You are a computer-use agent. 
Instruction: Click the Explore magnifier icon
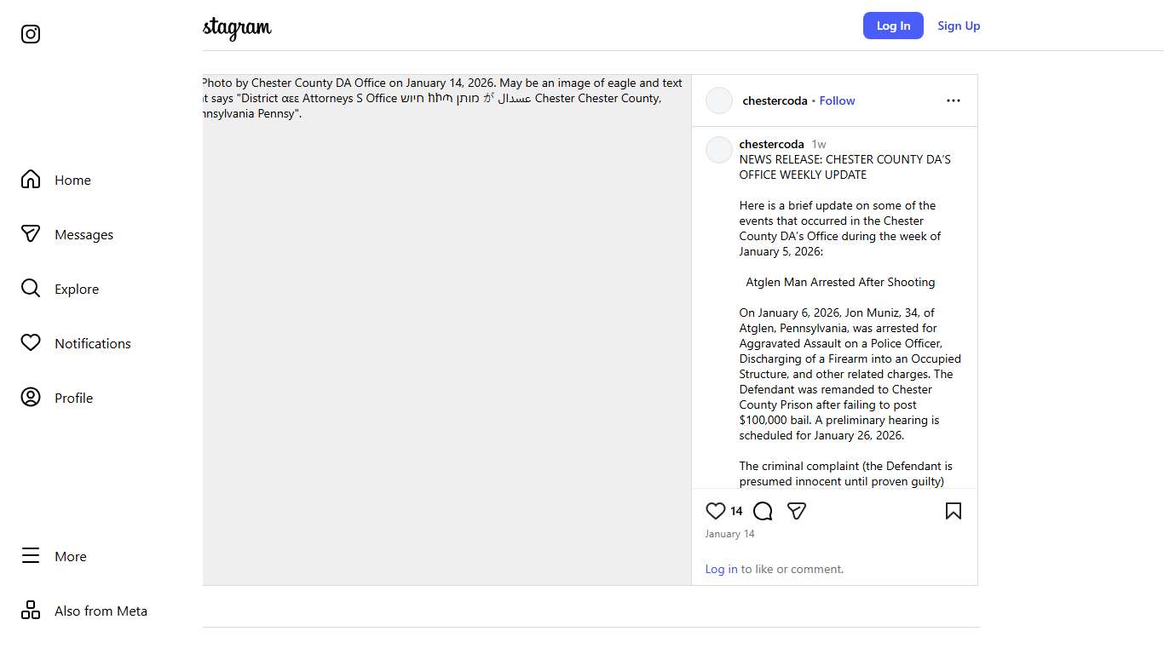pos(31,289)
